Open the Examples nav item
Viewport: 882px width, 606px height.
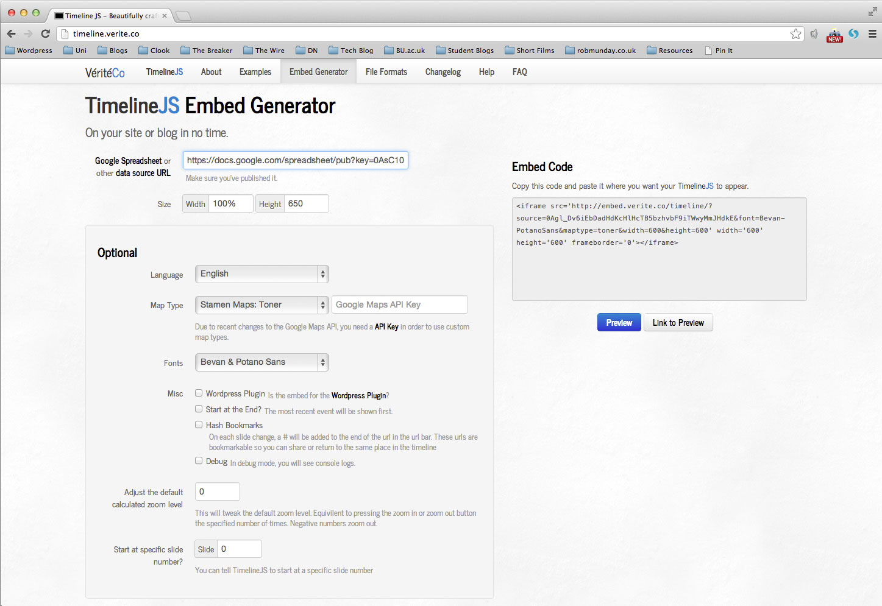click(255, 72)
